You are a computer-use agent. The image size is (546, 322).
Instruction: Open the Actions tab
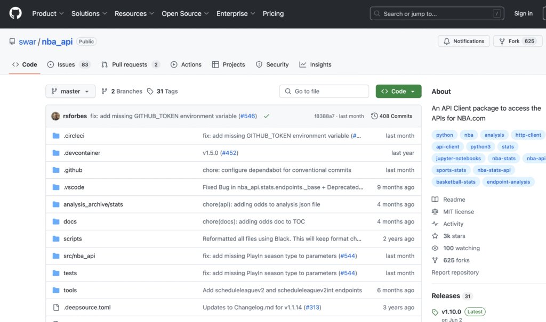(x=186, y=65)
